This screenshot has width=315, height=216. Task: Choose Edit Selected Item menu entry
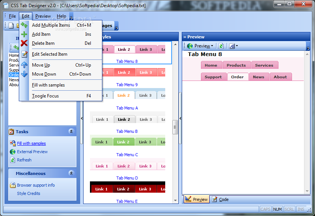[61, 54]
